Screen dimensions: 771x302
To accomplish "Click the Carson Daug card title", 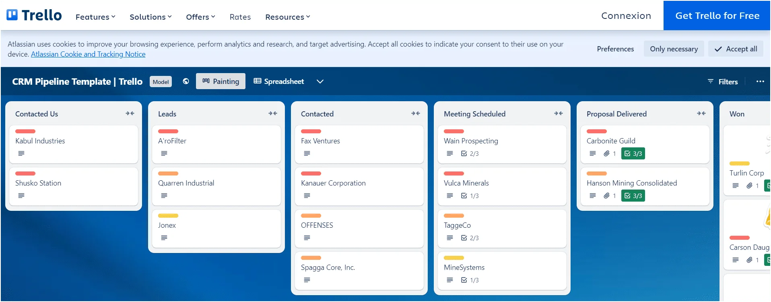I will pyautogui.click(x=749, y=247).
